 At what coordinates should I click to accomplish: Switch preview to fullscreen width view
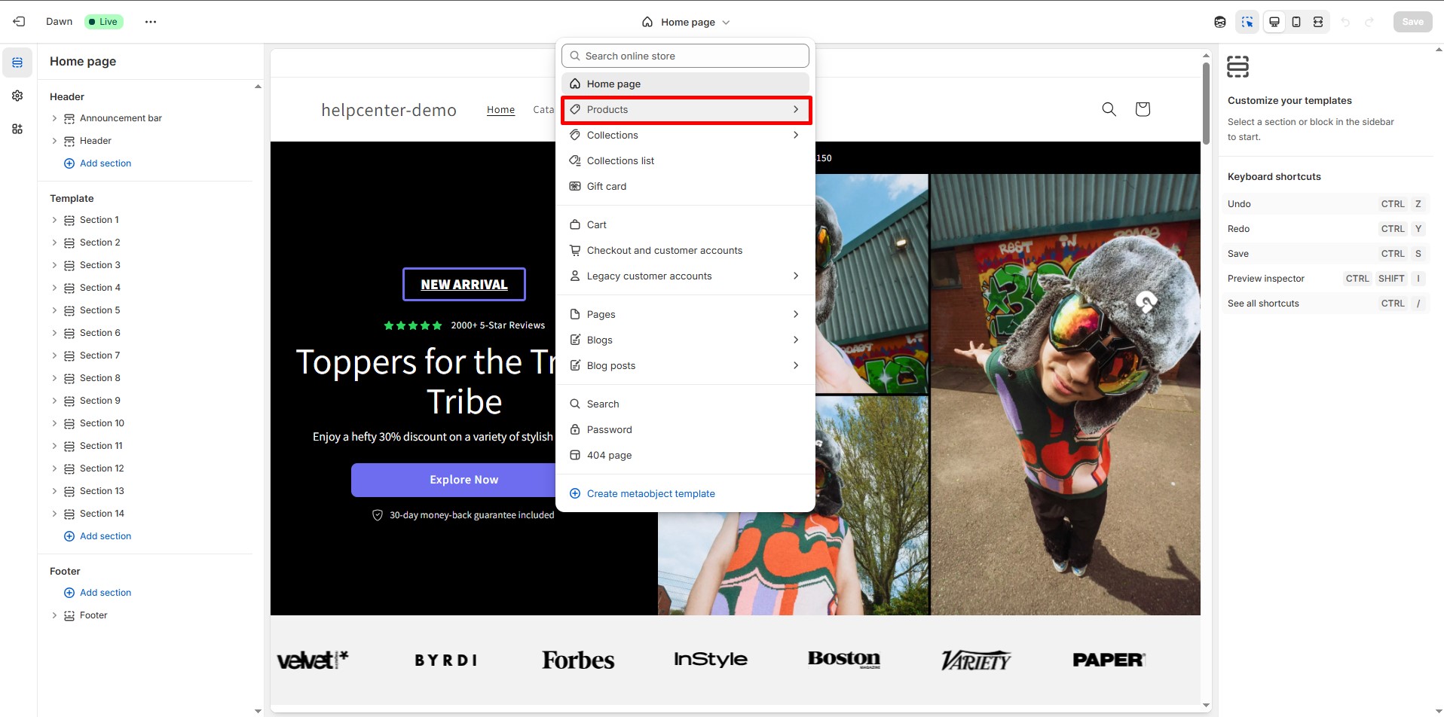pyautogui.click(x=1318, y=22)
